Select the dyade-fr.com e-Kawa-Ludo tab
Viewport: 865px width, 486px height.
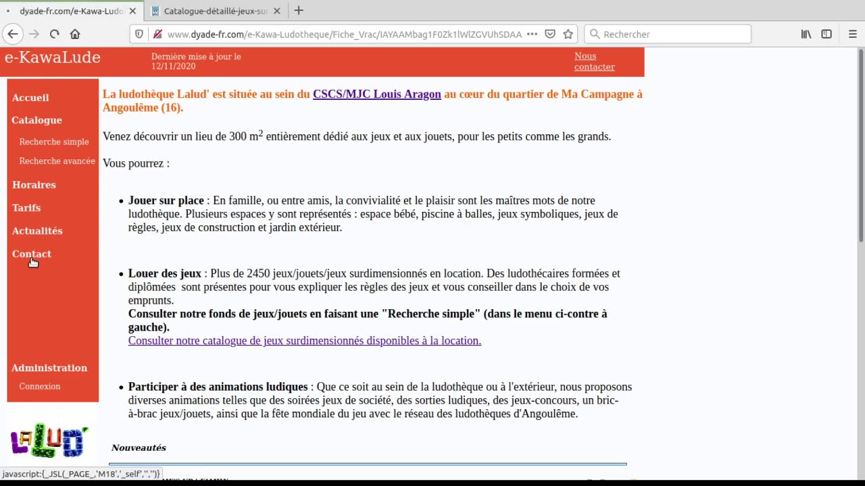(71, 11)
